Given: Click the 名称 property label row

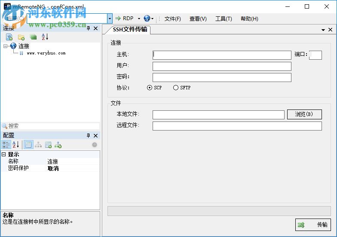Looking at the screenshot, I should point(13,161).
